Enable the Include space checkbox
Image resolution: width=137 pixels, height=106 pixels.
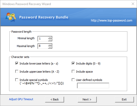coord(73,71)
